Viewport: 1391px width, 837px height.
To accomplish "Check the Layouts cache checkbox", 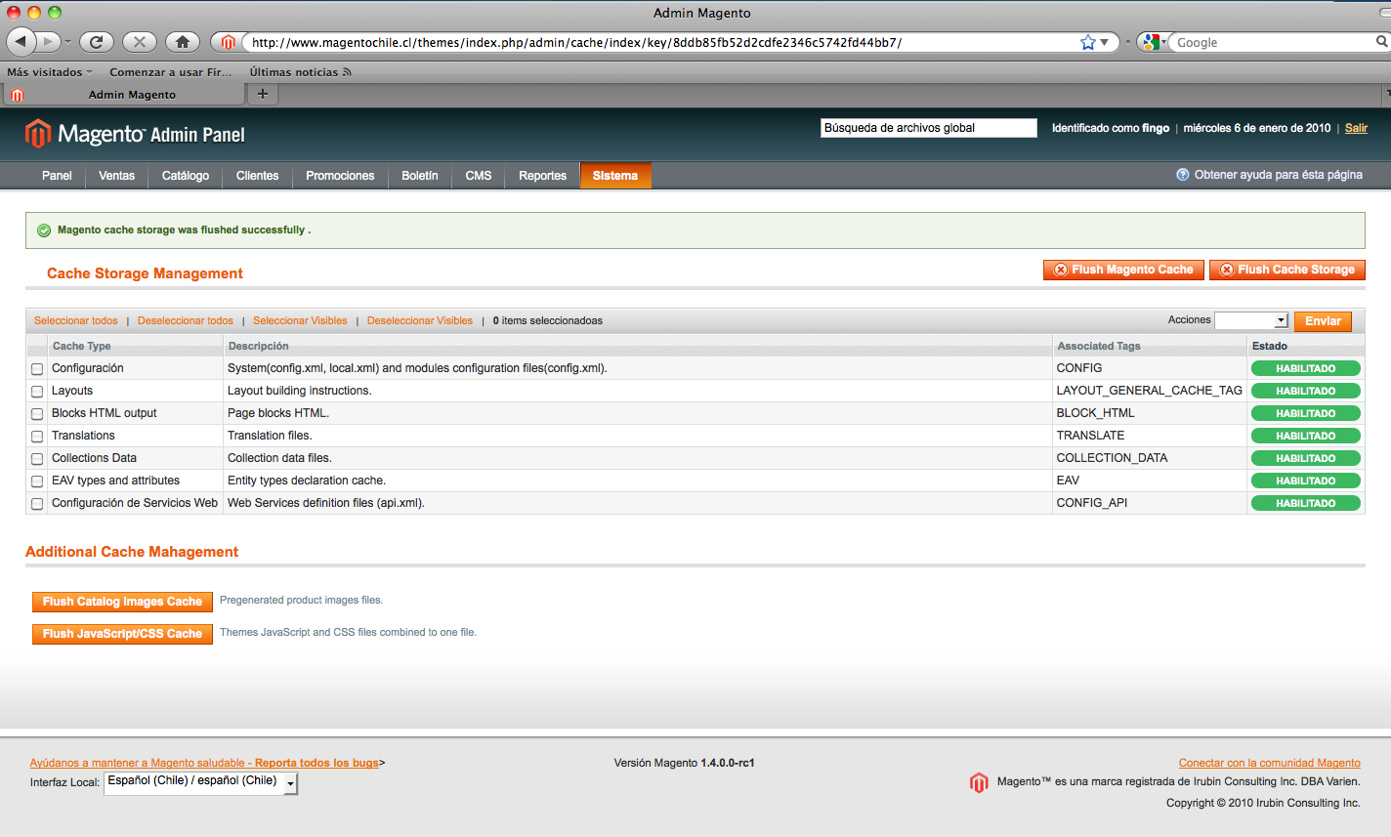I will coord(37,392).
